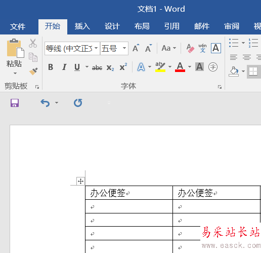261x253 pixels.
Task: Switch to the 引用 tab
Action: (x=172, y=26)
